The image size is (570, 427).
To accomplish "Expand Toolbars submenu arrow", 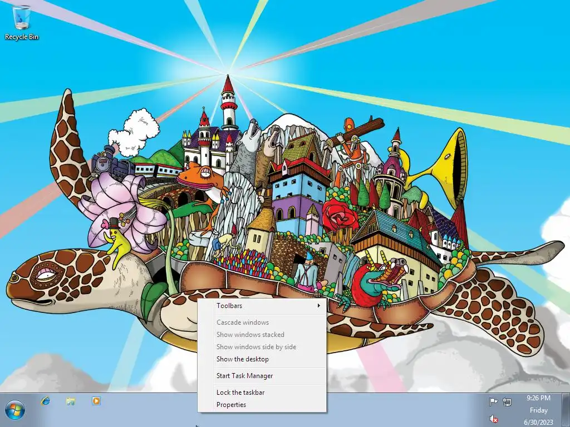I will point(319,306).
